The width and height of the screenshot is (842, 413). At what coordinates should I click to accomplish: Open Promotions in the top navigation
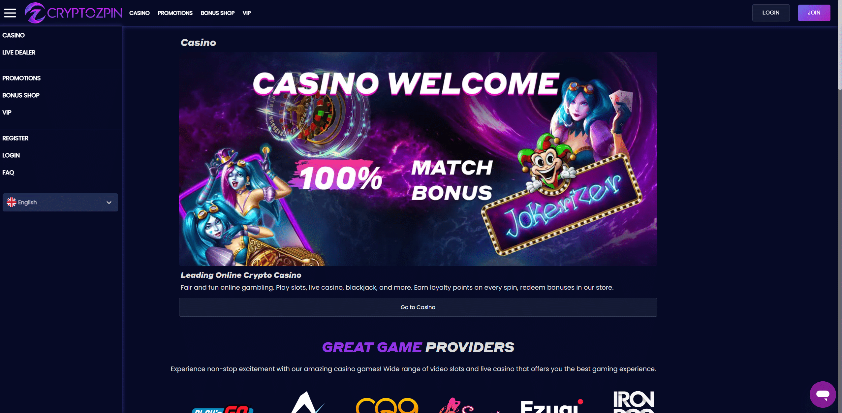pyautogui.click(x=175, y=13)
